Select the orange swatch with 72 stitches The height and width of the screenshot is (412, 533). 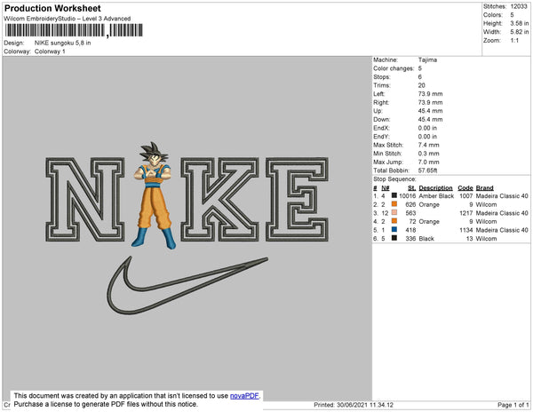pos(394,221)
